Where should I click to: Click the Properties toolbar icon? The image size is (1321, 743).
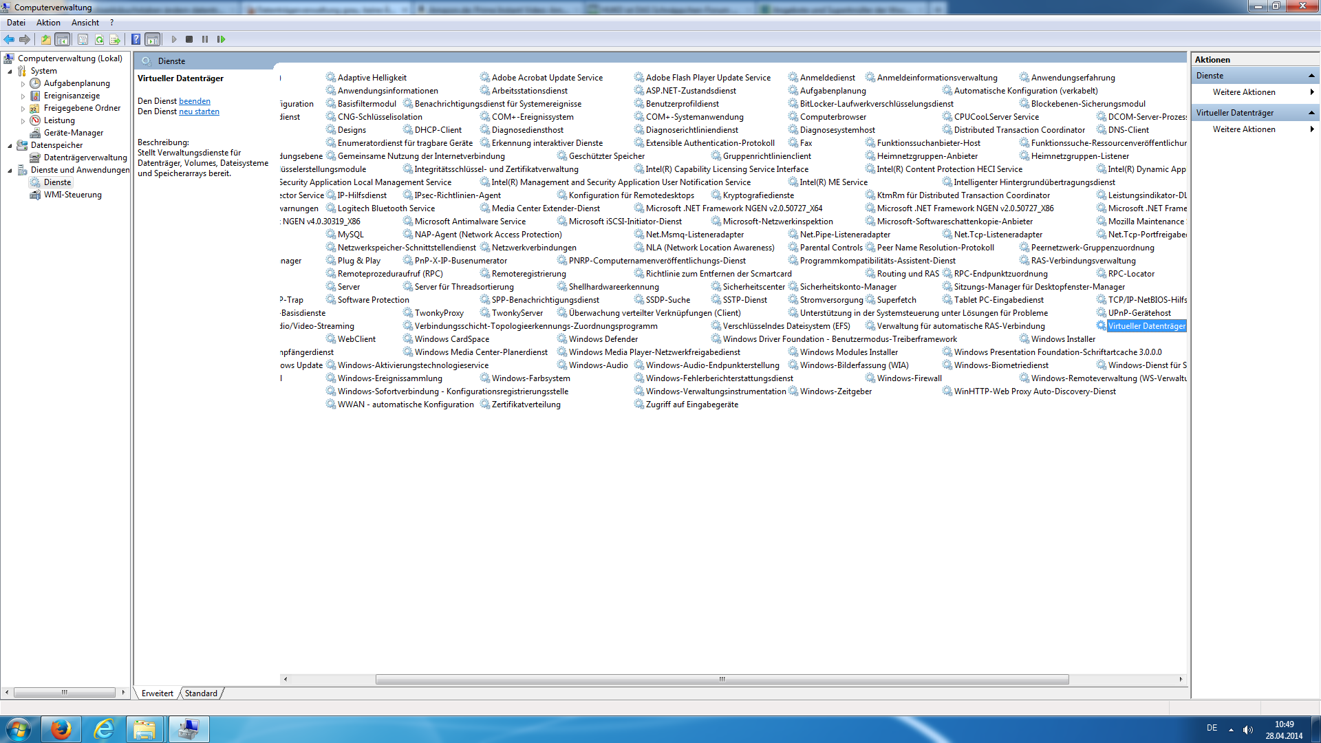83,39
